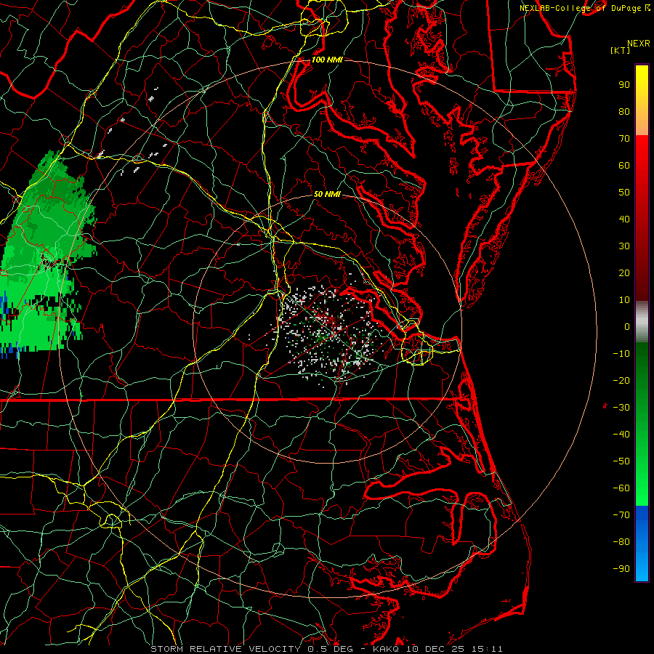Click the 0 value on the color scale
The width and height of the screenshot is (654, 654).
click(627, 326)
